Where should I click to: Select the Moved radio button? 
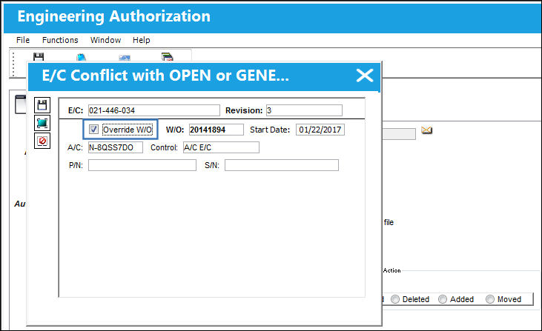(490, 299)
